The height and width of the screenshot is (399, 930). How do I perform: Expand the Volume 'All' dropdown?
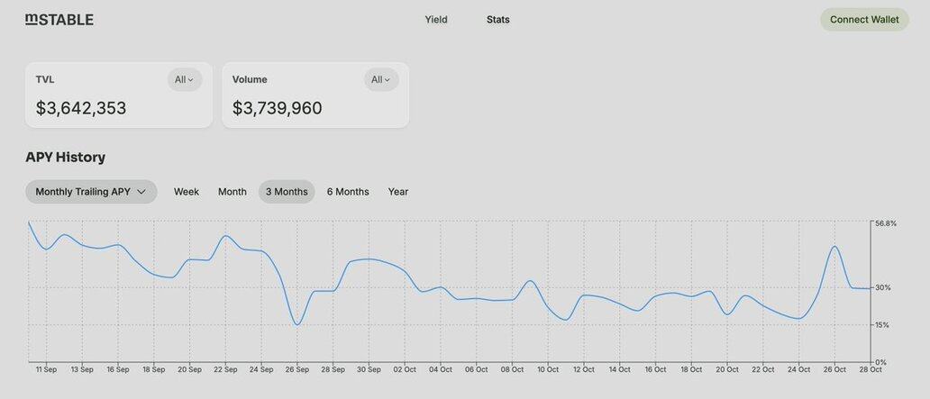point(381,79)
